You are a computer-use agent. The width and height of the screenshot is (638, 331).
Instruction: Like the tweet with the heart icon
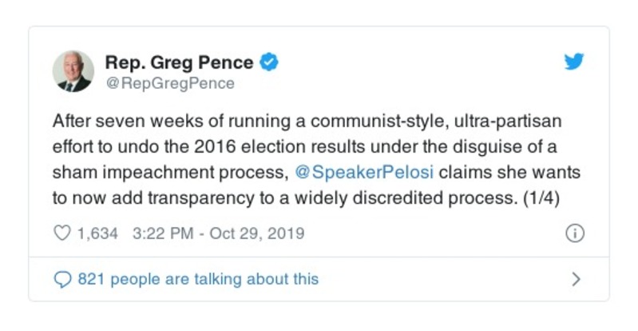(x=61, y=233)
